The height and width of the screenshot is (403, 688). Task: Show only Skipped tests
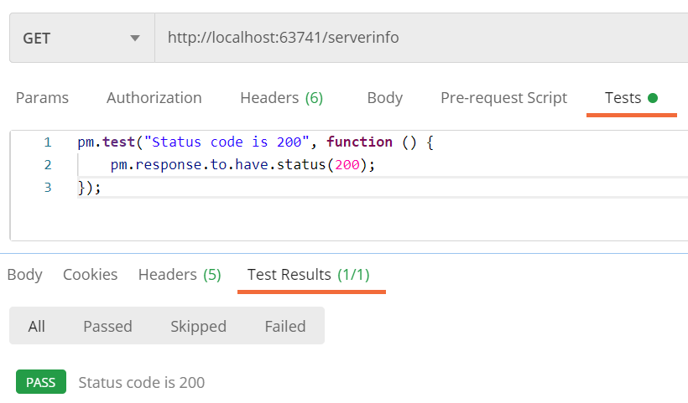[x=198, y=327]
